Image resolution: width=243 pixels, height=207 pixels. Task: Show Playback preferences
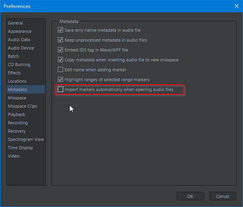17,114
